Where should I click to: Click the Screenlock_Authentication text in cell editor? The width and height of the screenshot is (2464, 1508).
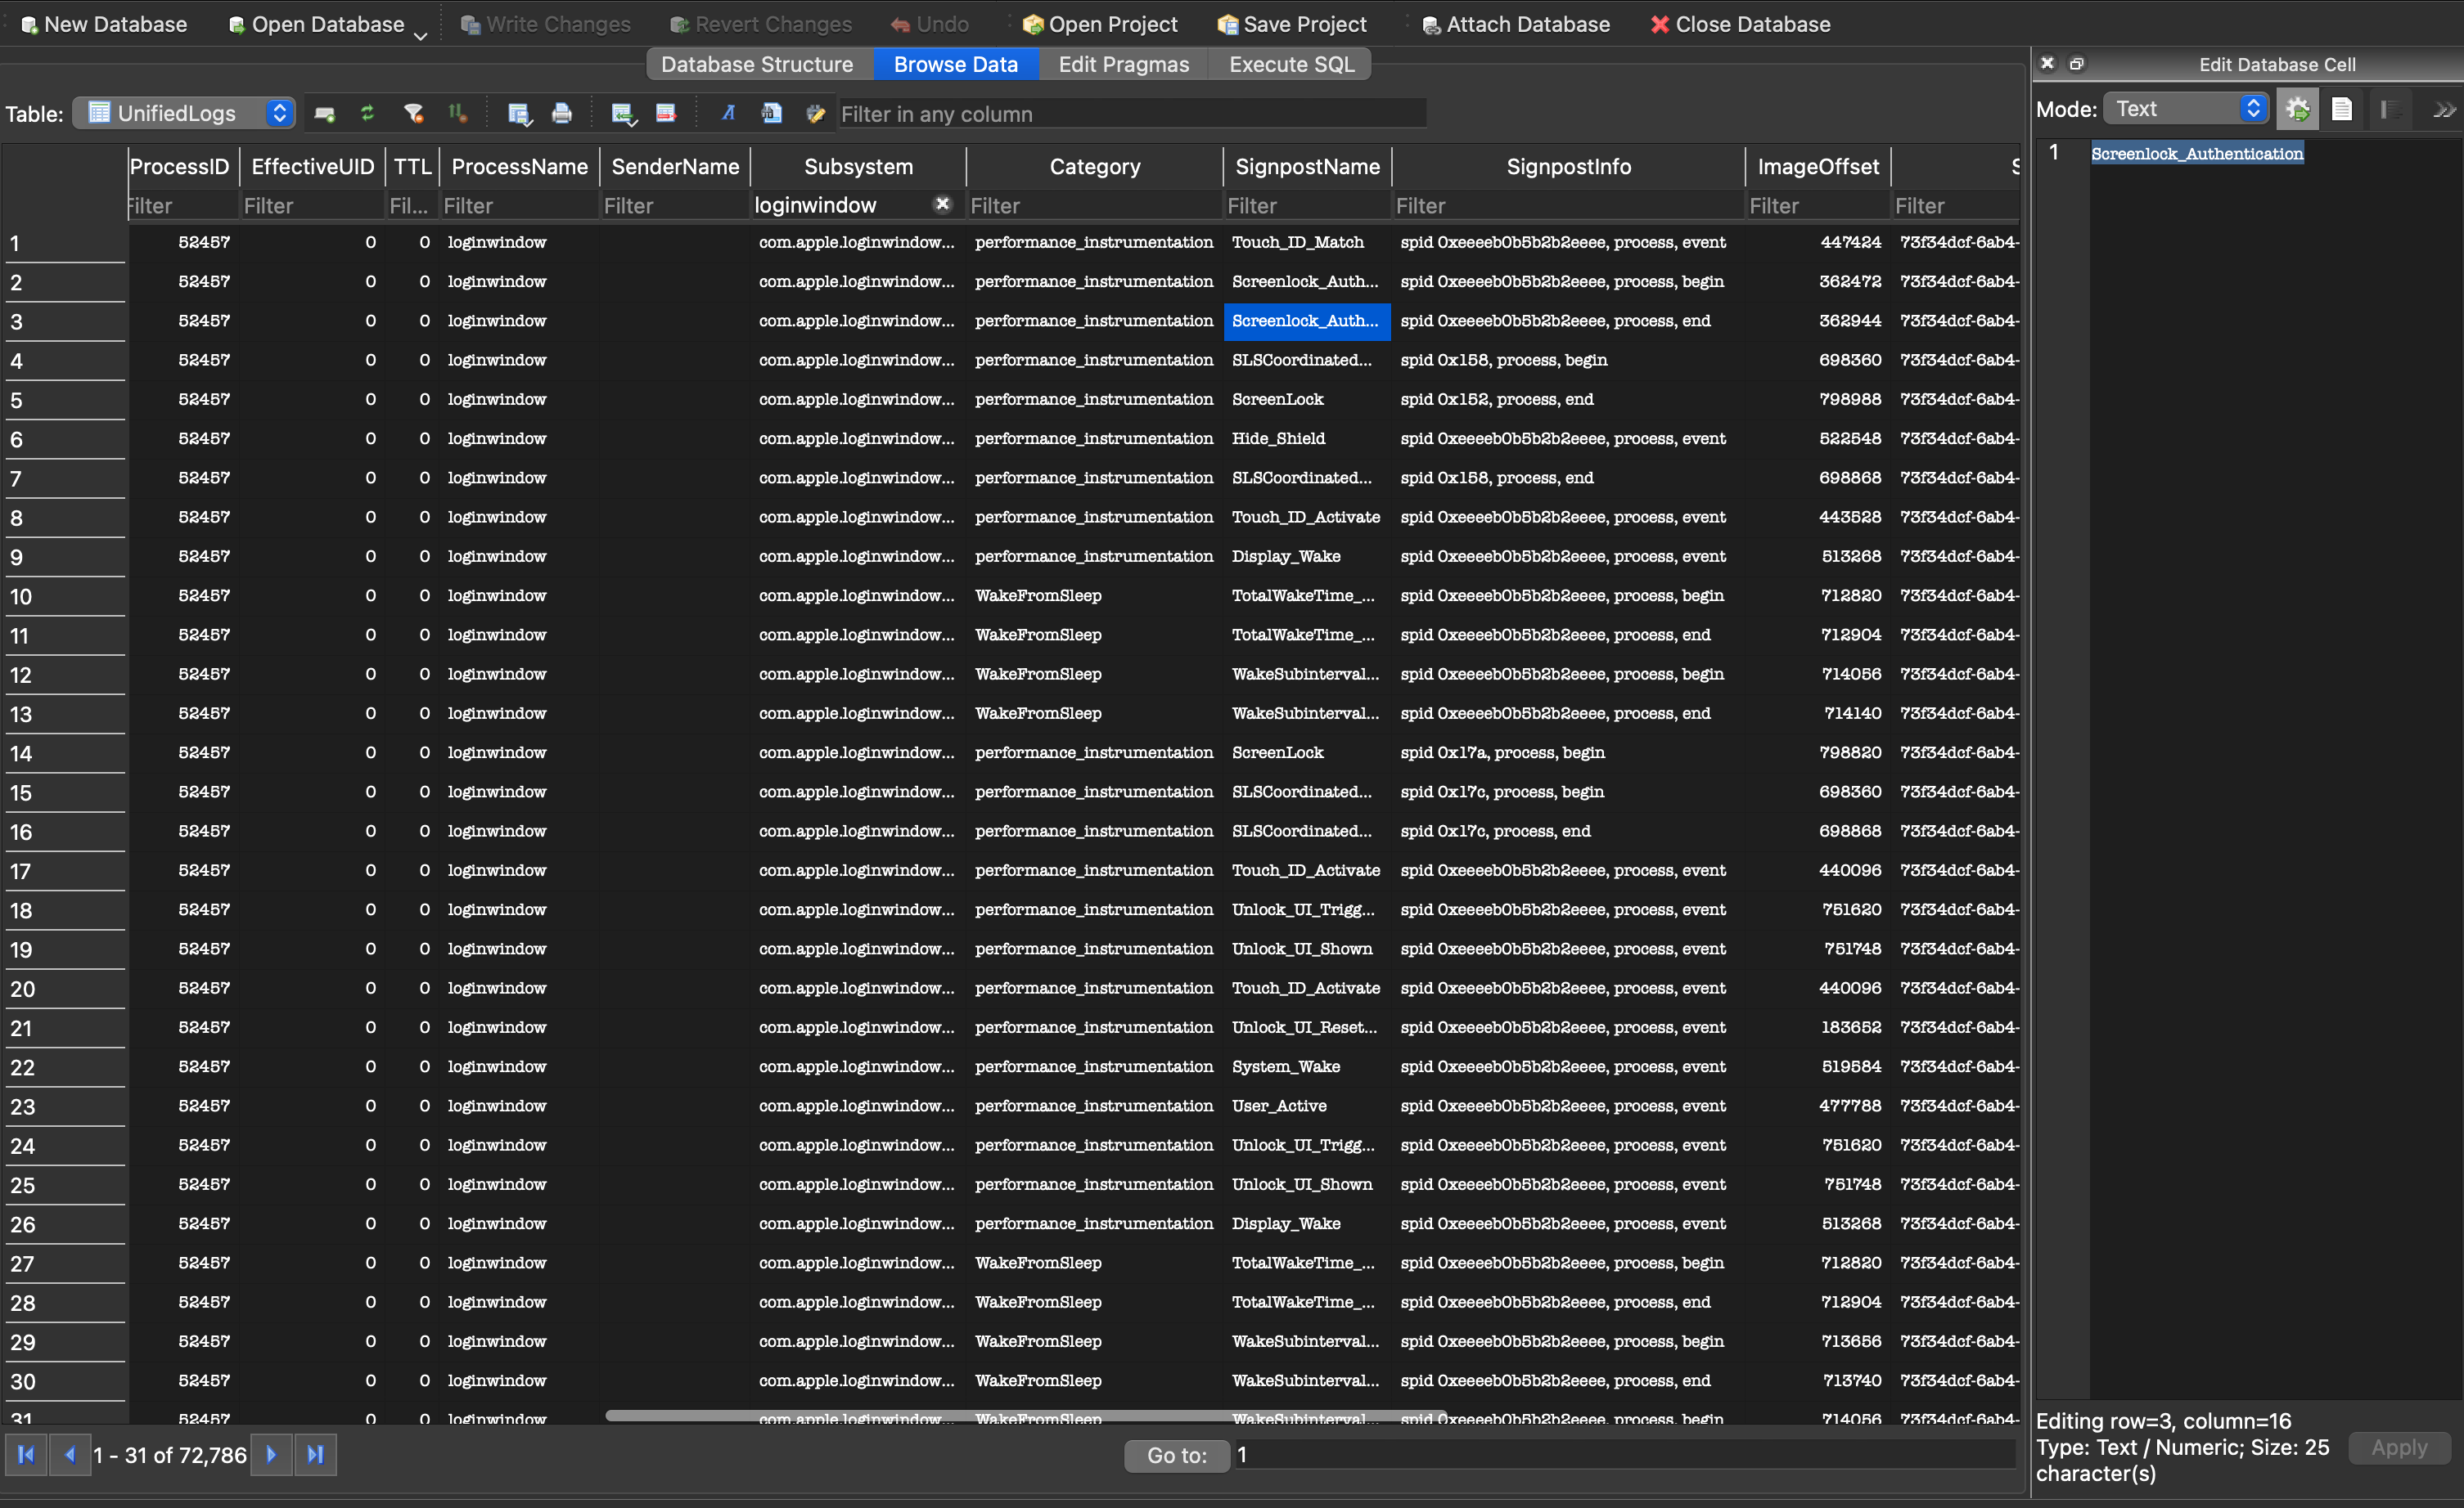tap(2197, 153)
